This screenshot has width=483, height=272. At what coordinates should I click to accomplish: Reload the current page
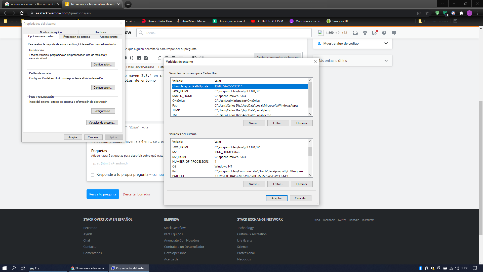point(22,13)
